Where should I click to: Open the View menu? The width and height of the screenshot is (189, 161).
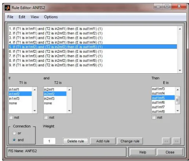pyautogui.click(x=35, y=17)
